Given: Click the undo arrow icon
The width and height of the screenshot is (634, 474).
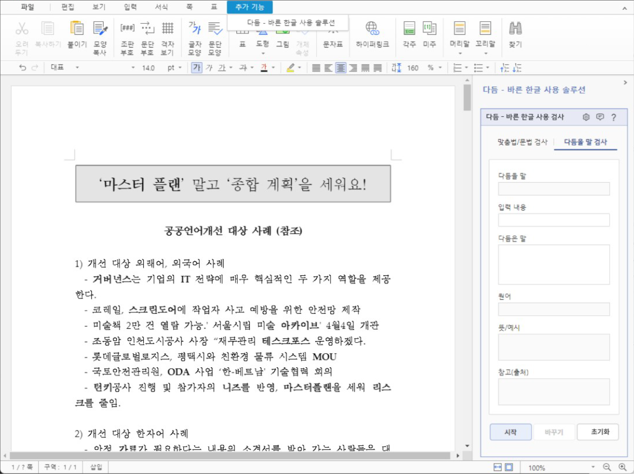Looking at the screenshot, I should point(23,68).
